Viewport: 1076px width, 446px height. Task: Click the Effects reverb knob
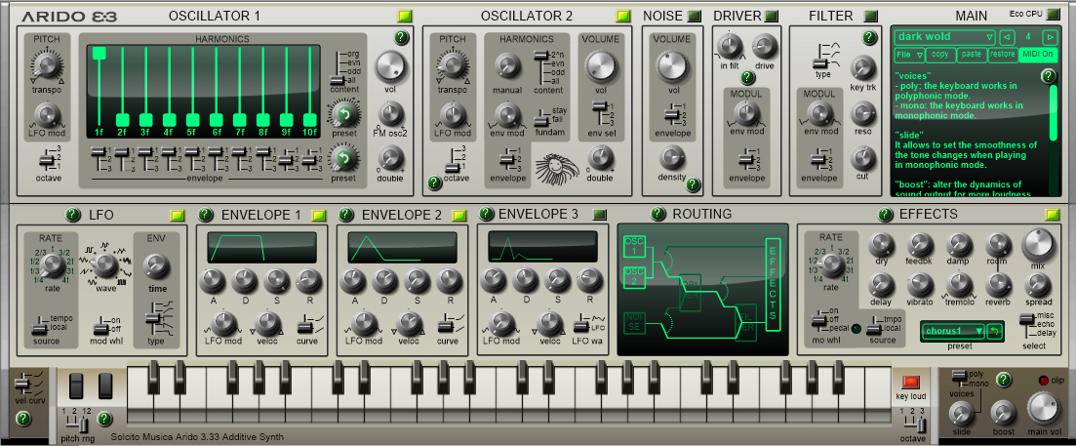[998, 283]
